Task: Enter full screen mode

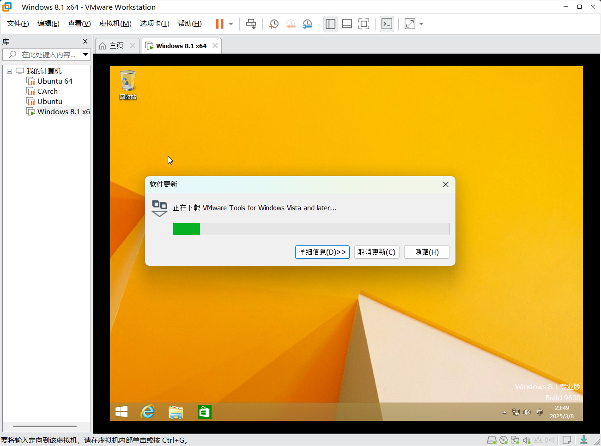Action: pyautogui.click(x=364, y=24)
